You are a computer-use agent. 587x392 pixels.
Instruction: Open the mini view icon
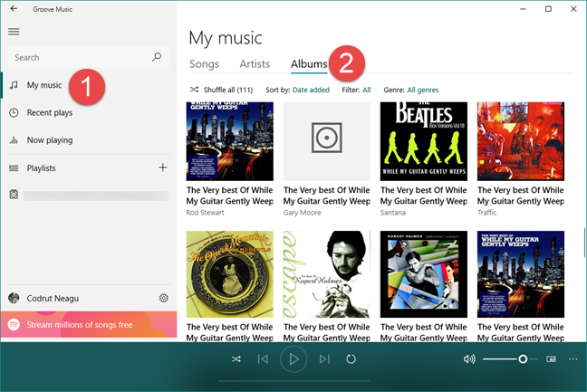pyautogui.click(x=551, y=359)
